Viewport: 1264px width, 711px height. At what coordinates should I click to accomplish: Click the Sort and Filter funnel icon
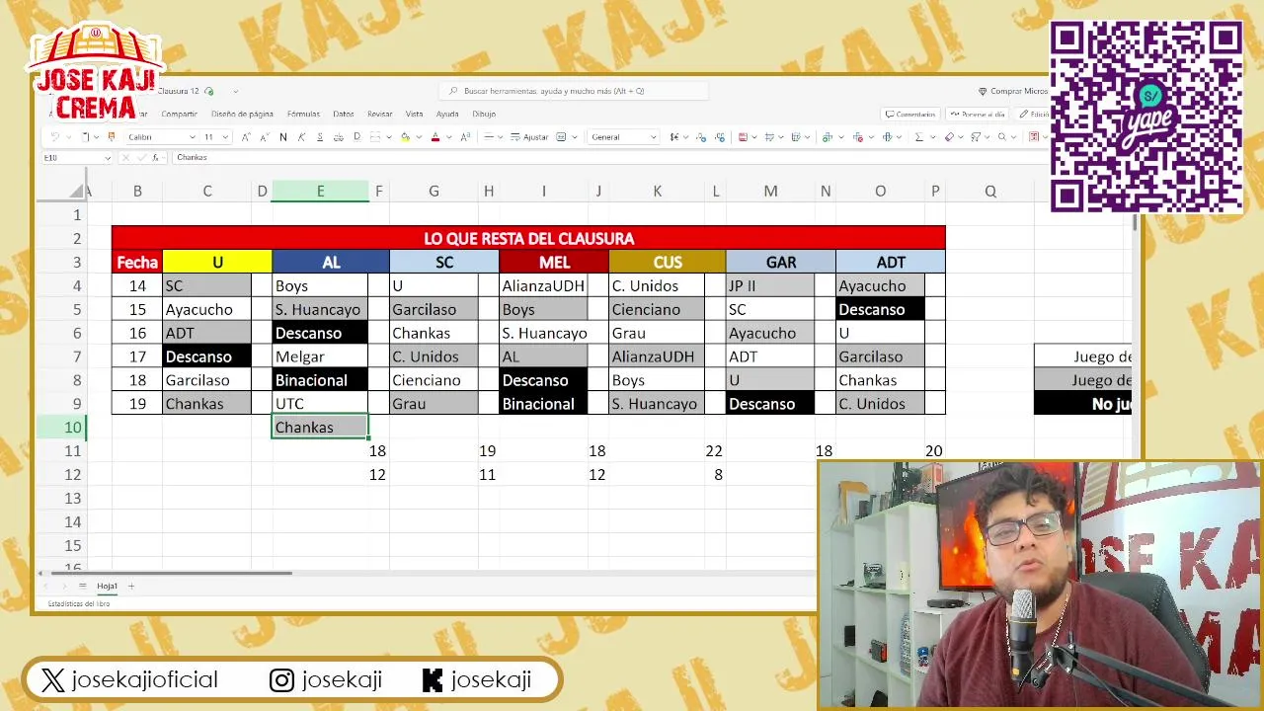tap(975, 137)
